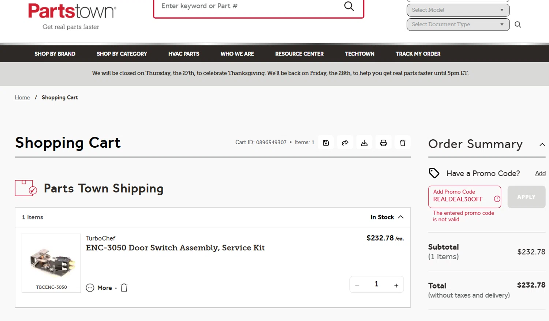Click the Partstown logo
This screenshot has height=321, width=549.
pyautogui.click(x=72, y=11)
